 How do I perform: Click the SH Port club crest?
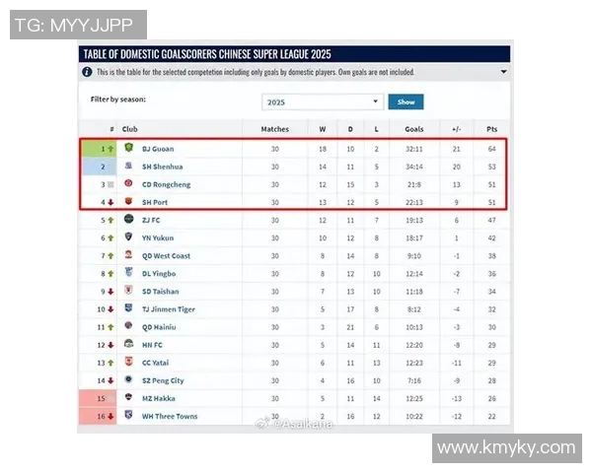128,201
